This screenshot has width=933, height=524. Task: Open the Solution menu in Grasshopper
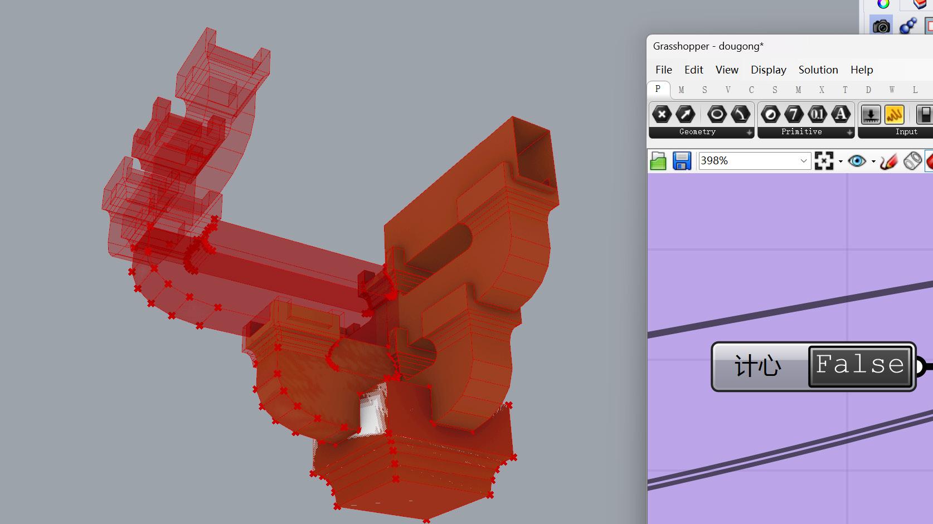point(818,70)
